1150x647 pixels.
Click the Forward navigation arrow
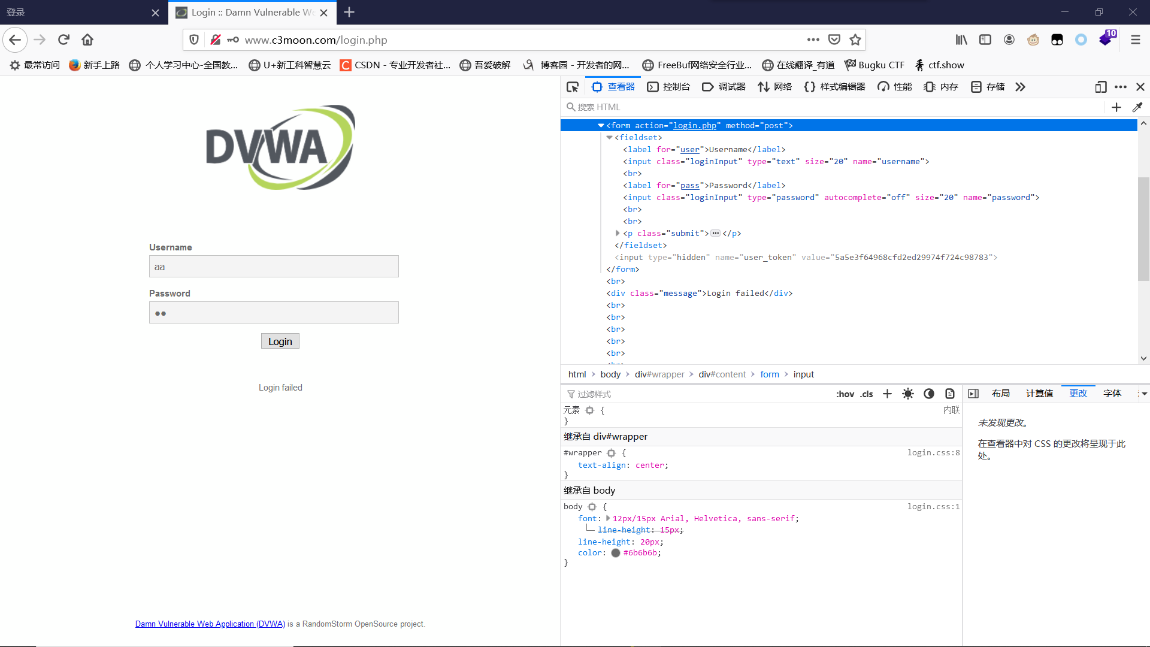[x=40, y=40]
